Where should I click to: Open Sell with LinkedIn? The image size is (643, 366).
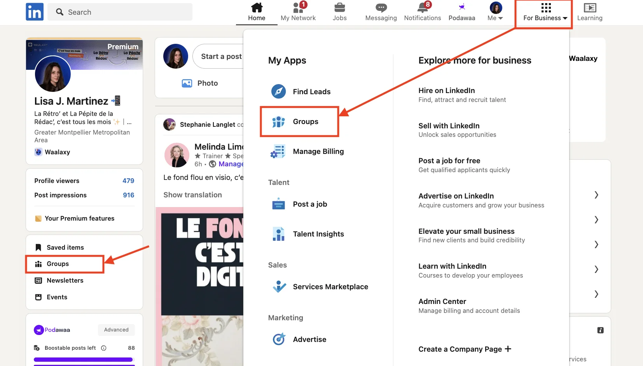tap(457, 130)
